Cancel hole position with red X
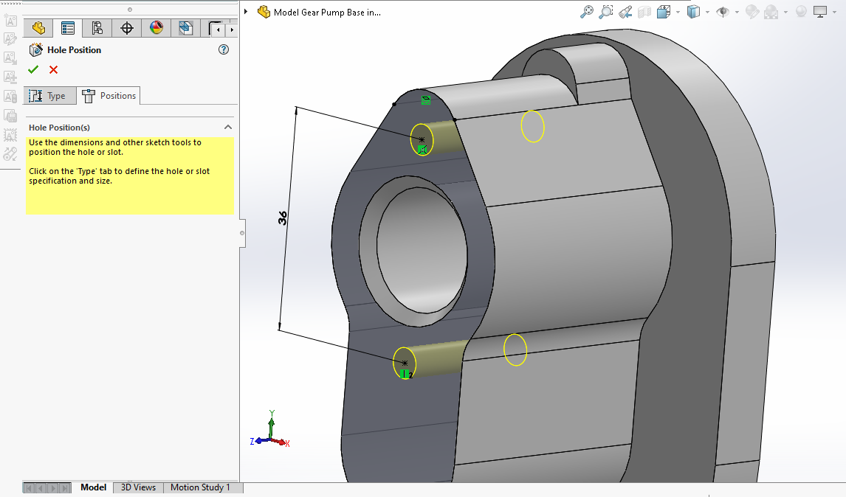Image resolution: width=846 pixels, height=497 pixels. click(53, 70)
